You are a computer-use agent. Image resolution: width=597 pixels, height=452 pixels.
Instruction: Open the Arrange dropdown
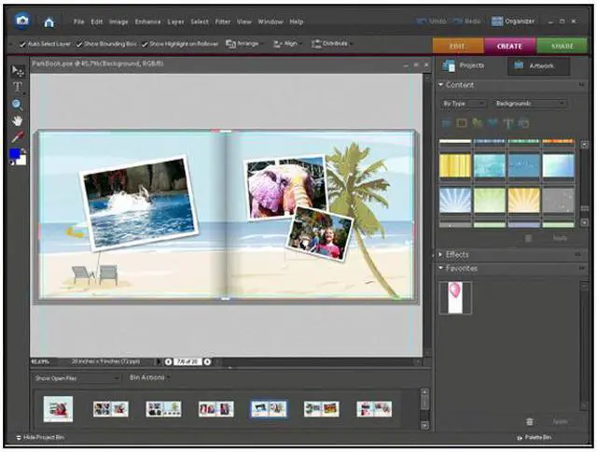tap(243, 44)
